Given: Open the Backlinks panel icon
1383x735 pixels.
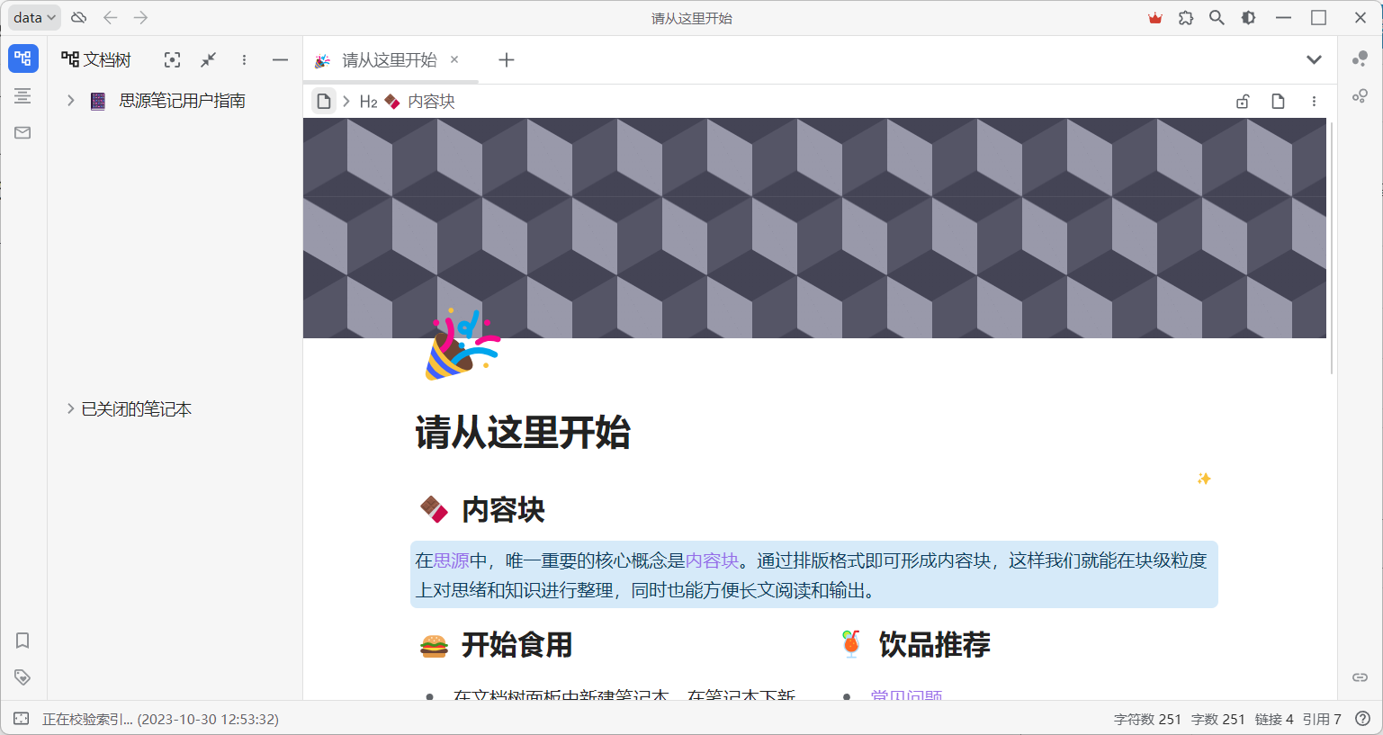Looking at the screenshot, I should [1360, 677].
